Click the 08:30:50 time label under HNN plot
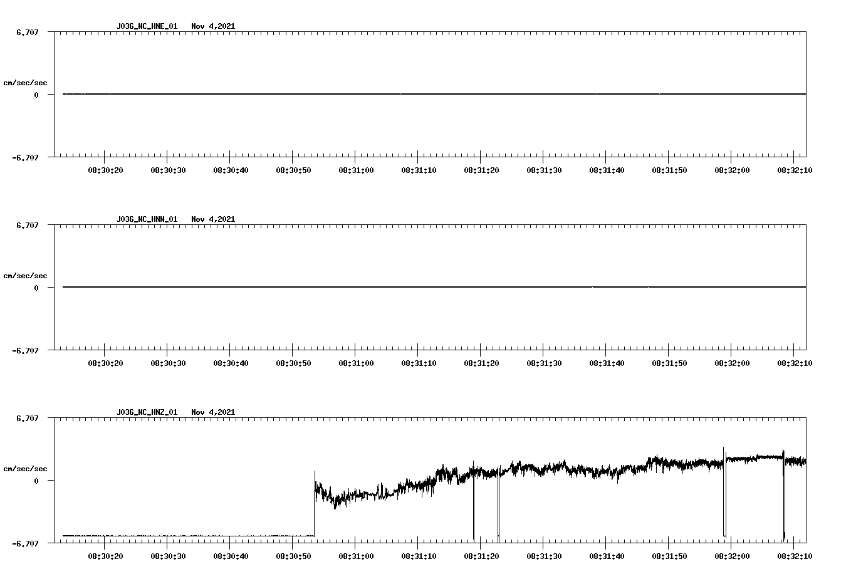Viewport: 851px width, 579px height. coord(293,363)
